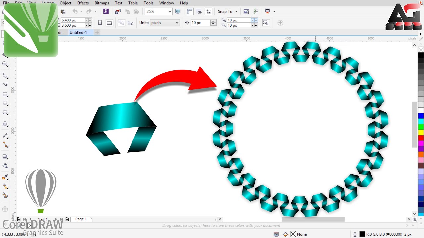Open the Effects menu
This screenshot has width=424, height=238.
click(83, 3)
